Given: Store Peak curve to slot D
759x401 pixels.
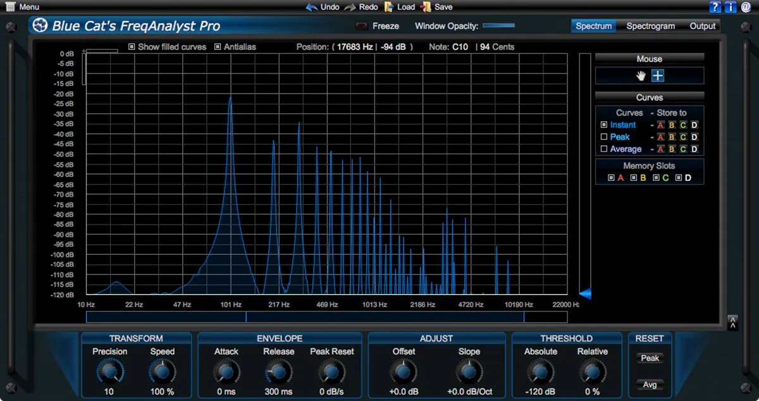Looking at the screenshot, I should (x=694, y=137).
